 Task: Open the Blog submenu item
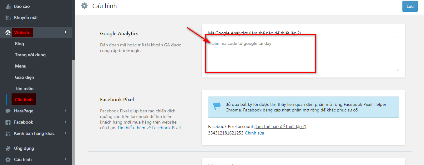click(x=19, y=44)
